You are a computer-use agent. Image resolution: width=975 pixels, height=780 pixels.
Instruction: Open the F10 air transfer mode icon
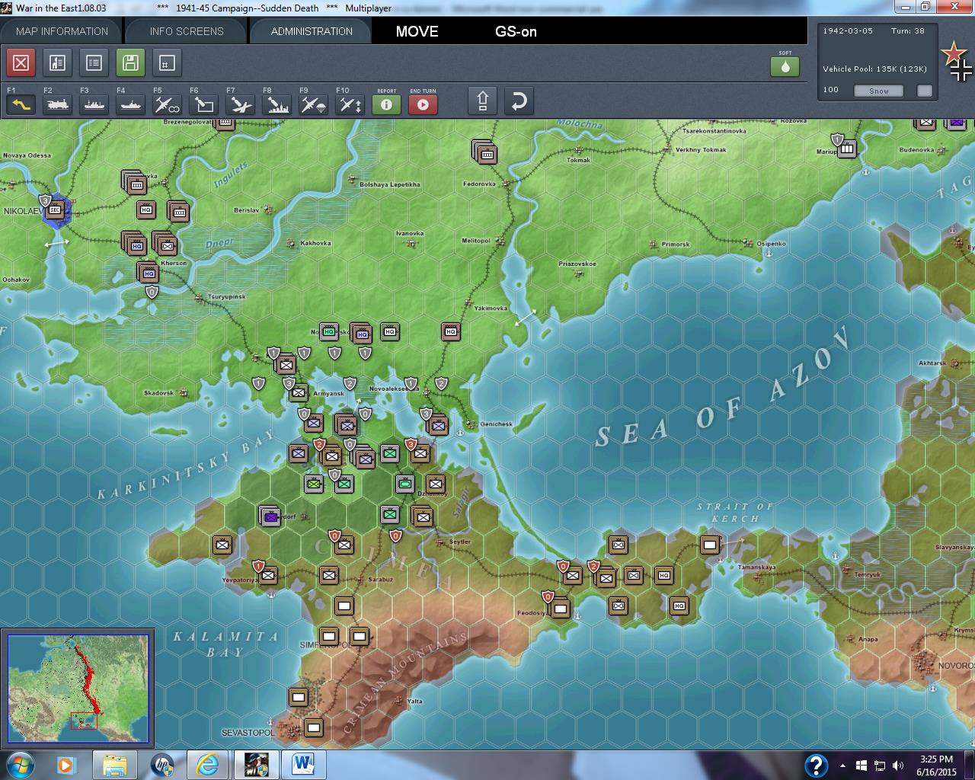(x=351, y=104)
